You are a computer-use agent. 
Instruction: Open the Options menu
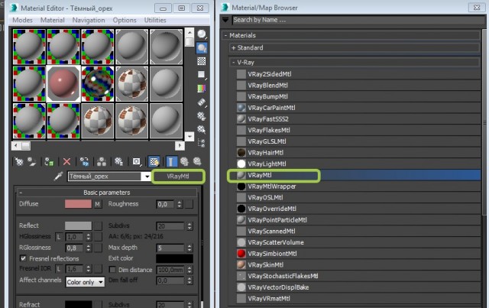coord(125,20)
